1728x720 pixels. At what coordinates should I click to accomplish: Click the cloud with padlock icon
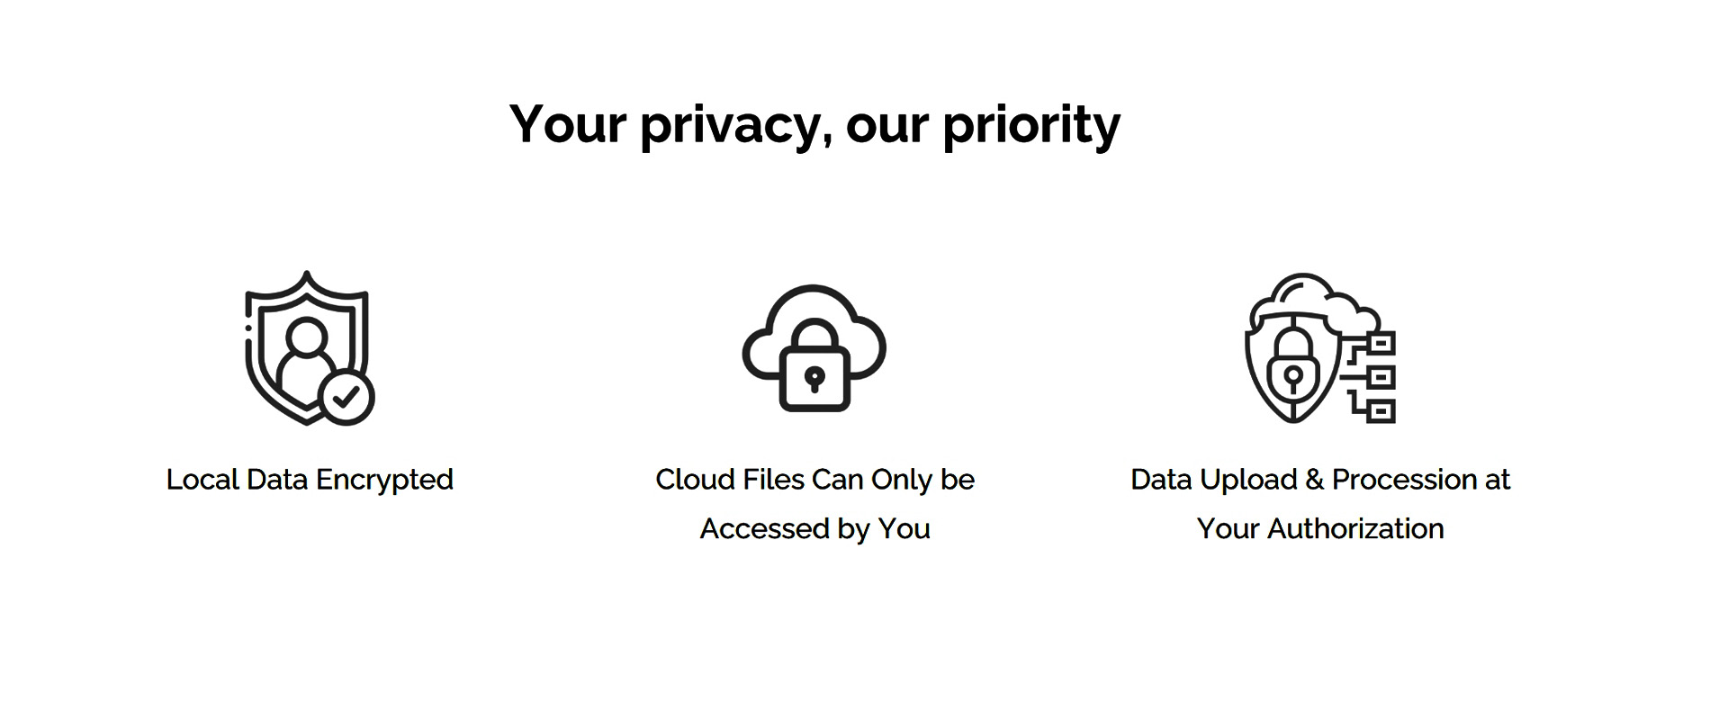[814, 348]
